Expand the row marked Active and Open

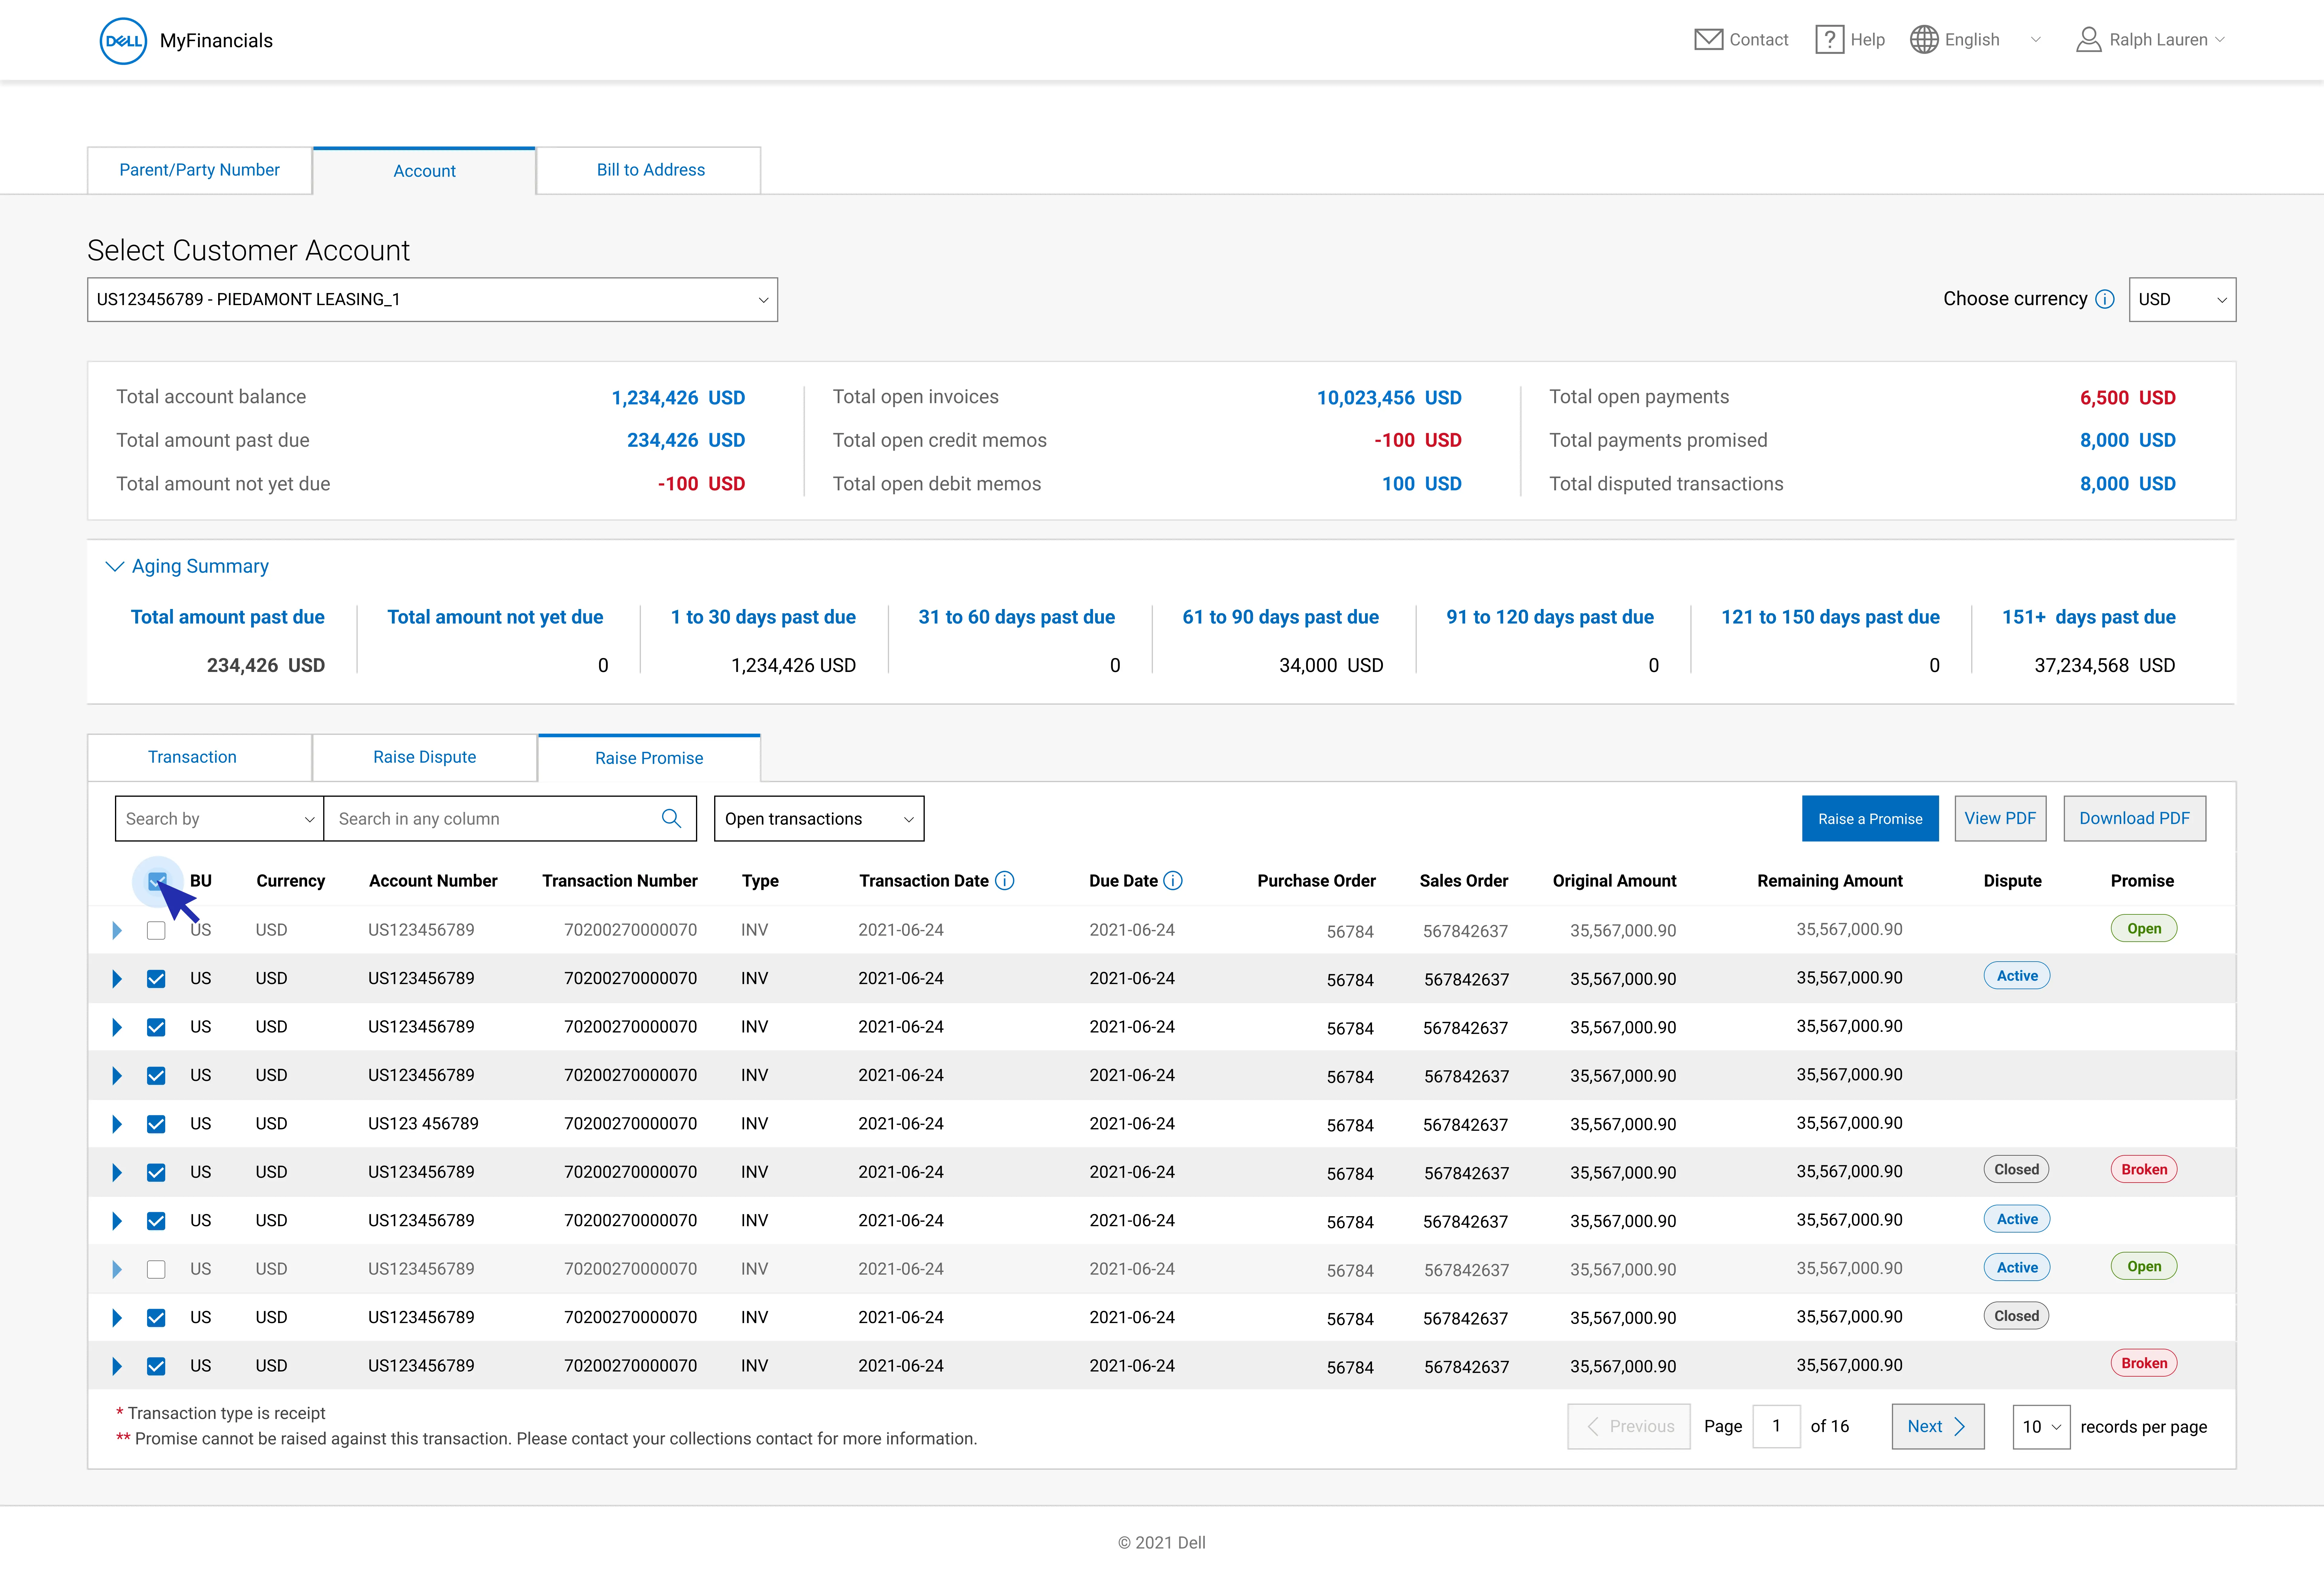(x=117, y=1269)
